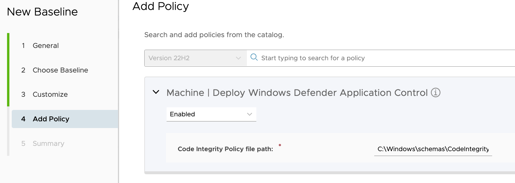The width and height of the screenshot is (515, 183).
Task: Select the Summary step in sidebar
Action: 48,144
